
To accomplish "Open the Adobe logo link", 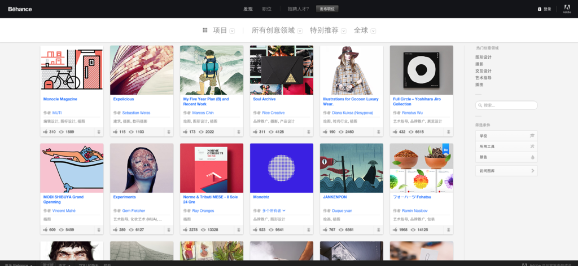I will tap(567, 9).
